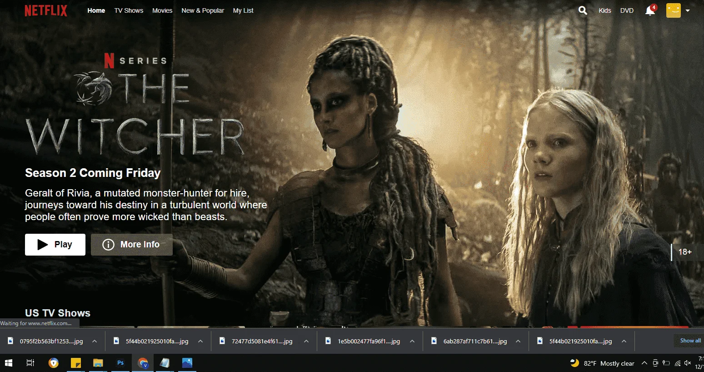The image size is (704, 372).
Task: Open the weather widget showing 82°F
Action: 602,363
